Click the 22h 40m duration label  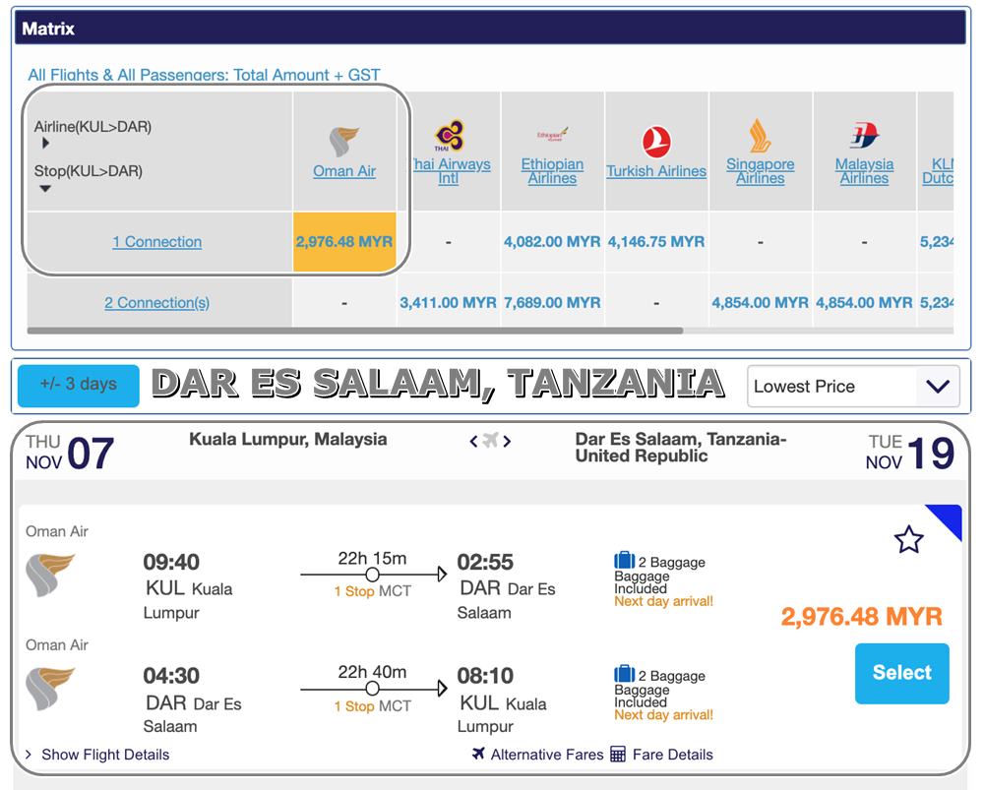[x=372, y=672]
